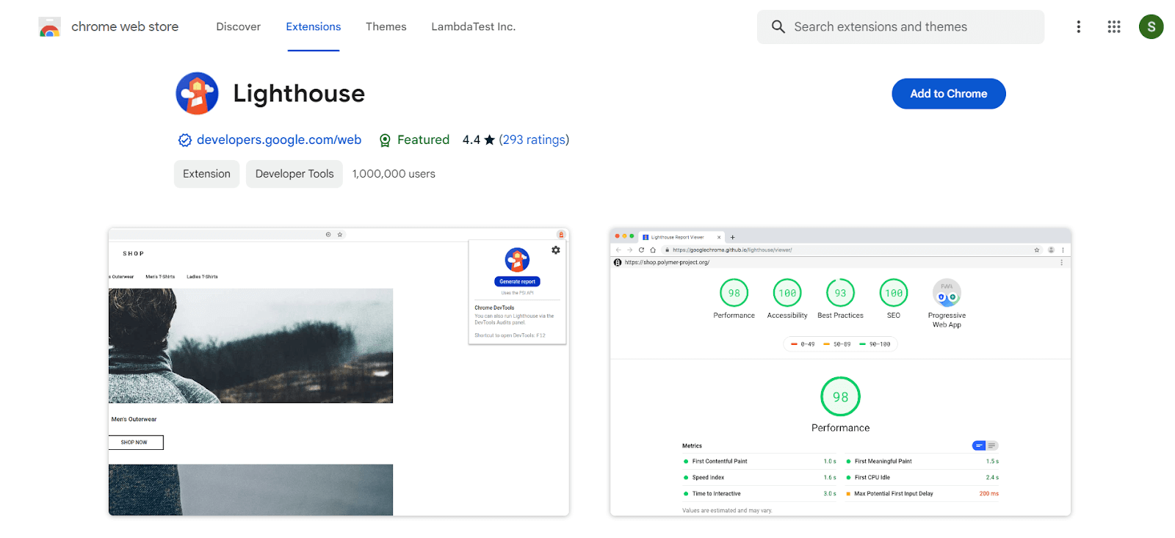Screen dimensions: 1175x538
Task: Click the verified publisher badge icon
Action: (x=185, y=140)
